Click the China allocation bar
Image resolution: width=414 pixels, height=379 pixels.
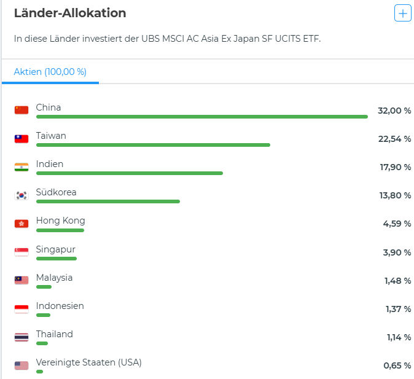tap(201, 117)
